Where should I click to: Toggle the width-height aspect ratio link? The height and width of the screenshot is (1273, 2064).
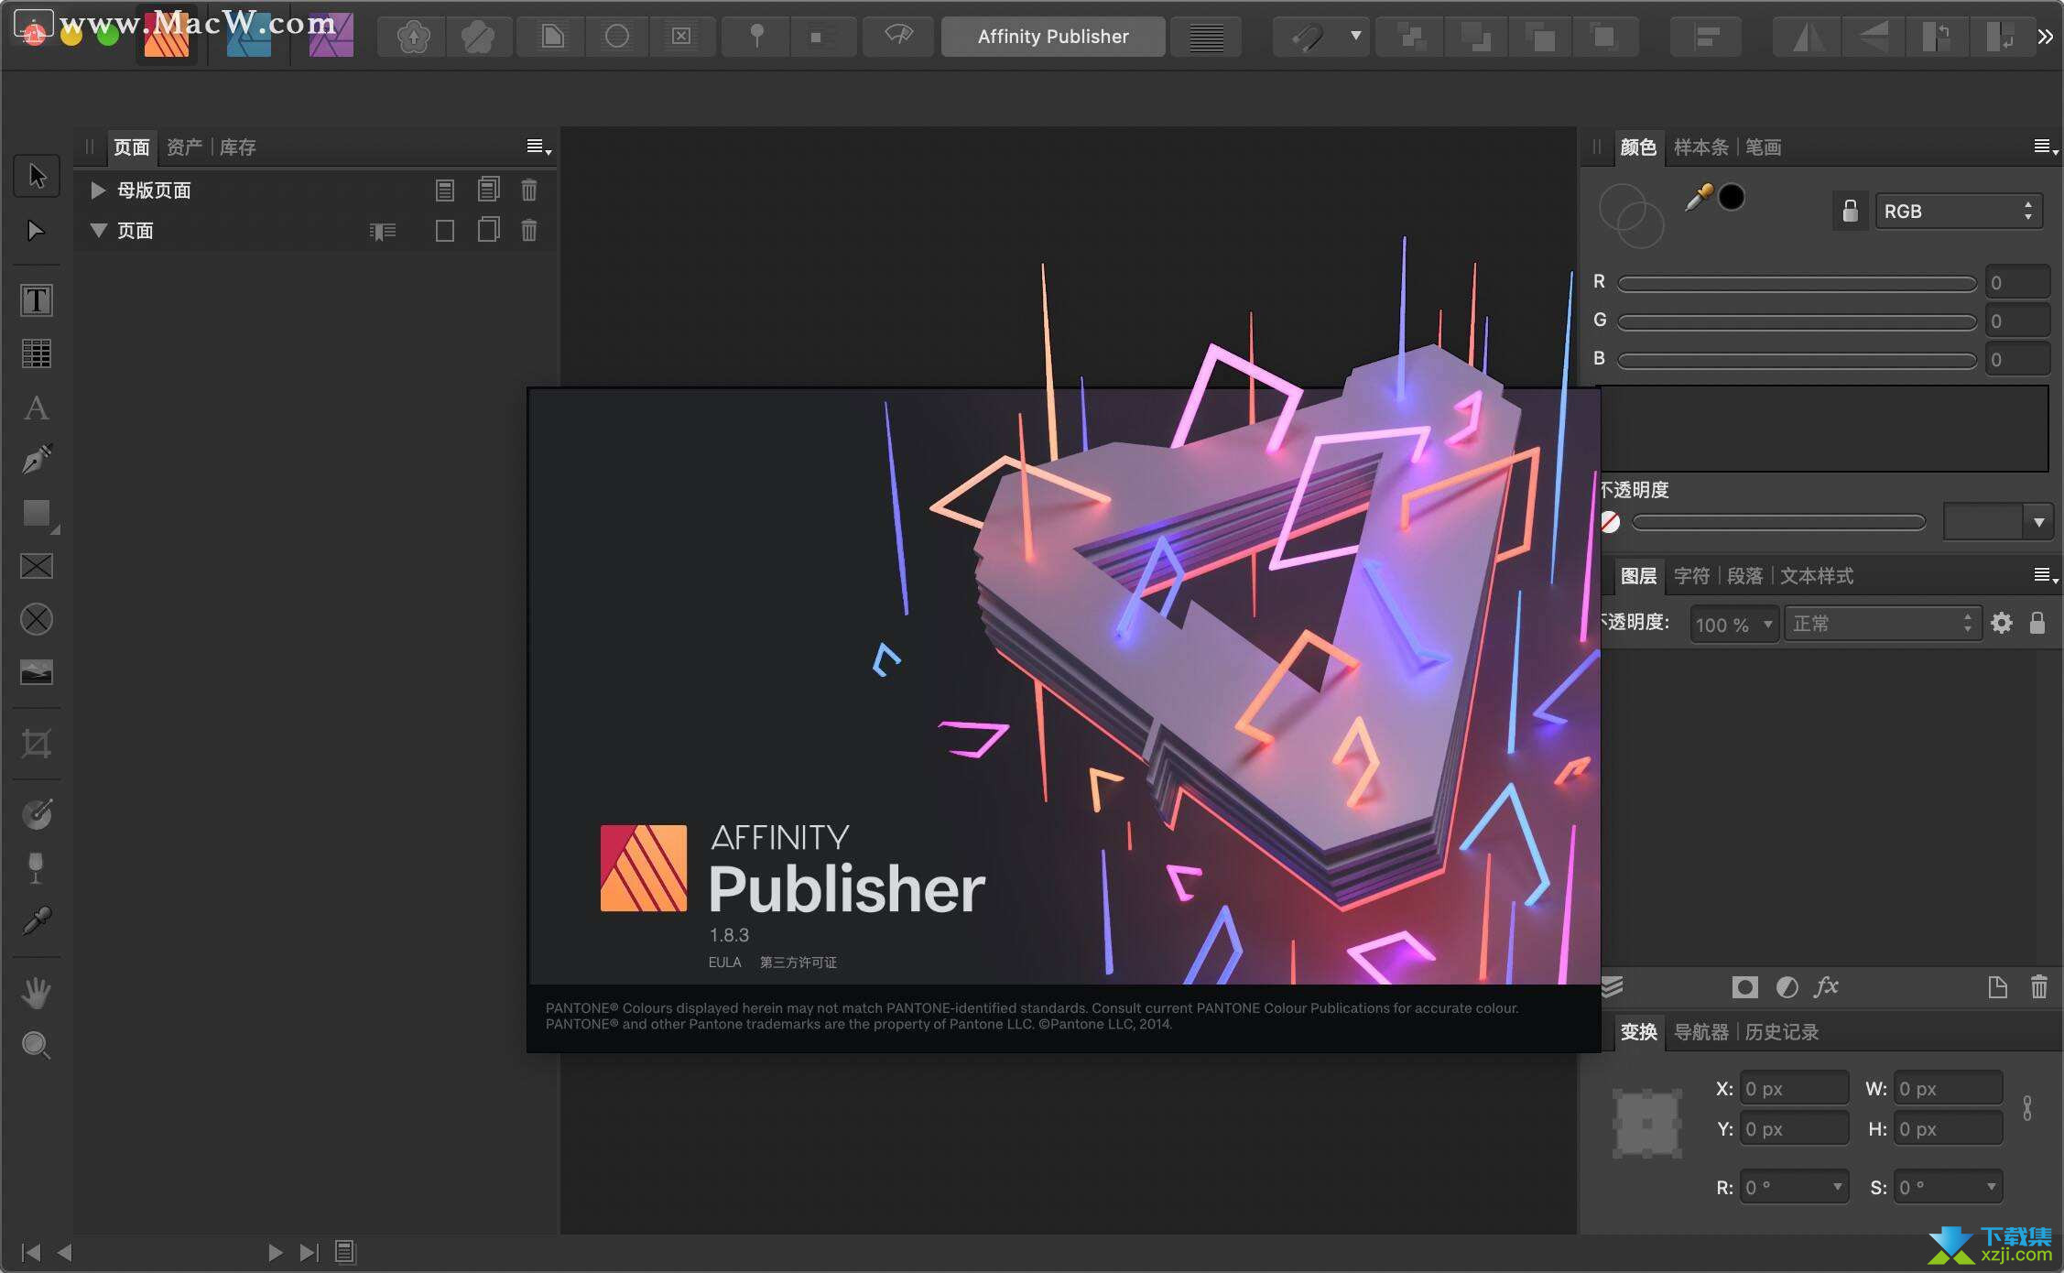tap(2027, 1108)
